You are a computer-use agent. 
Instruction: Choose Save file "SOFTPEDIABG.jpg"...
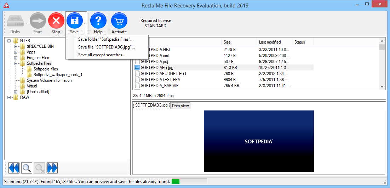(107, 47)
